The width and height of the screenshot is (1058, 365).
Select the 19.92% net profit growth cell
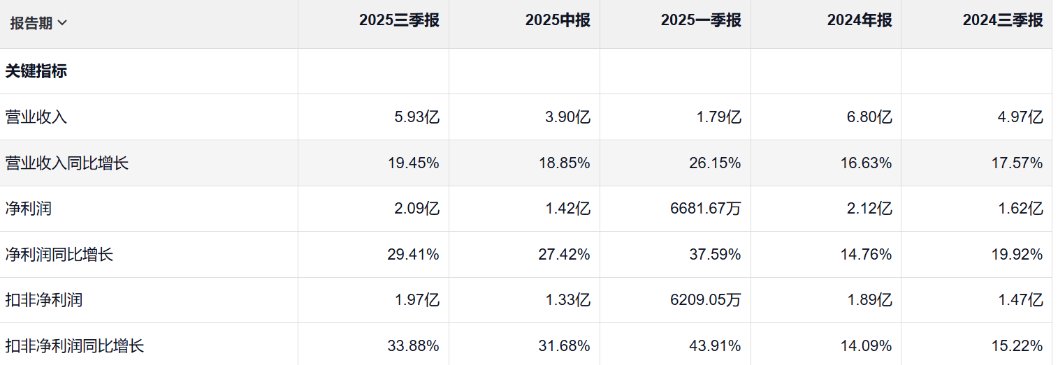[1017, 254]
